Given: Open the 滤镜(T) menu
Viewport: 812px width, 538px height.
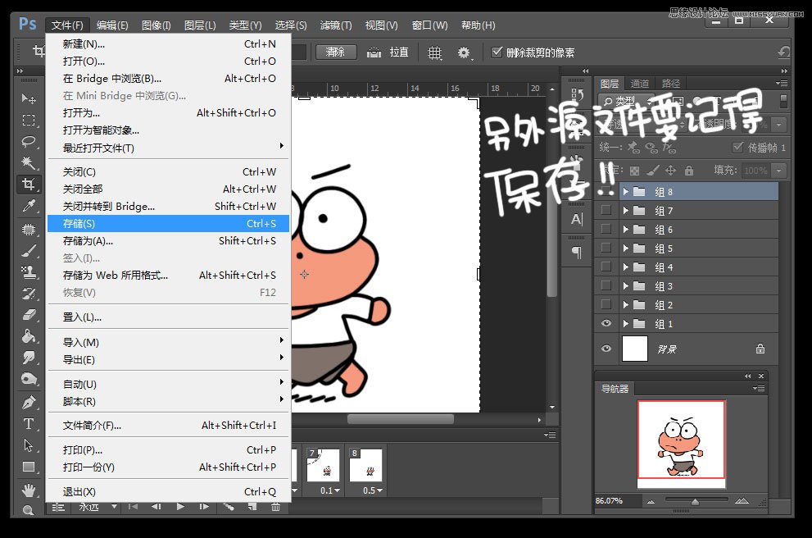Looking at the screenshot, I should 336,25.
